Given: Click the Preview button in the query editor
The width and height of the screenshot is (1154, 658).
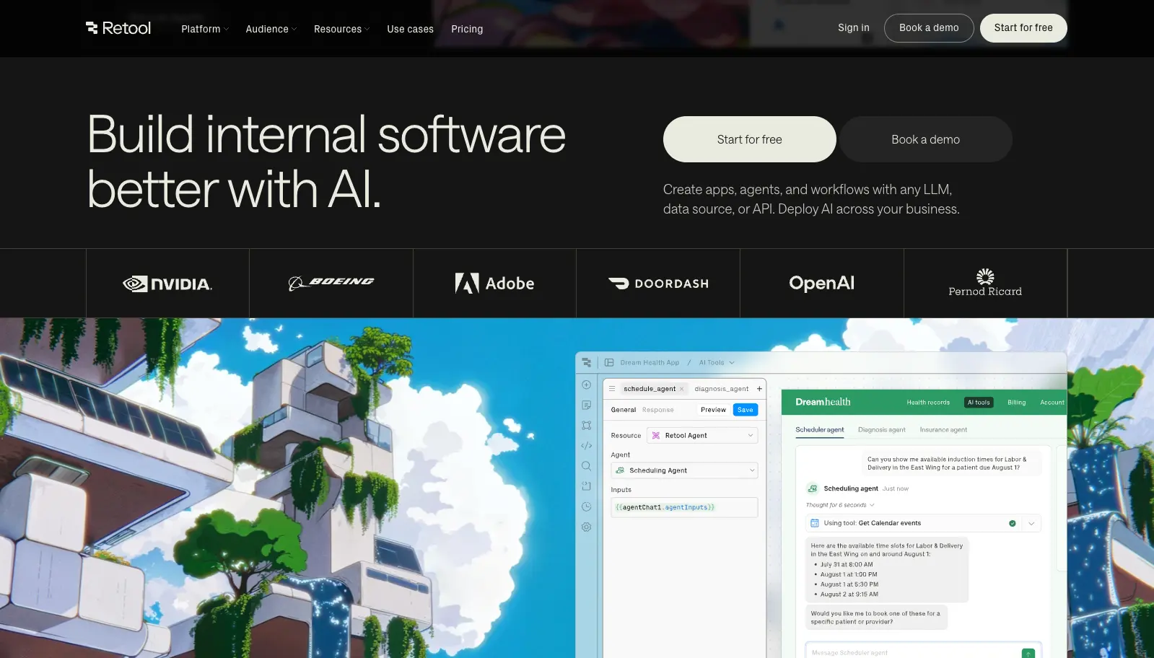Looking at the screenshot, I should coord(713,410).
